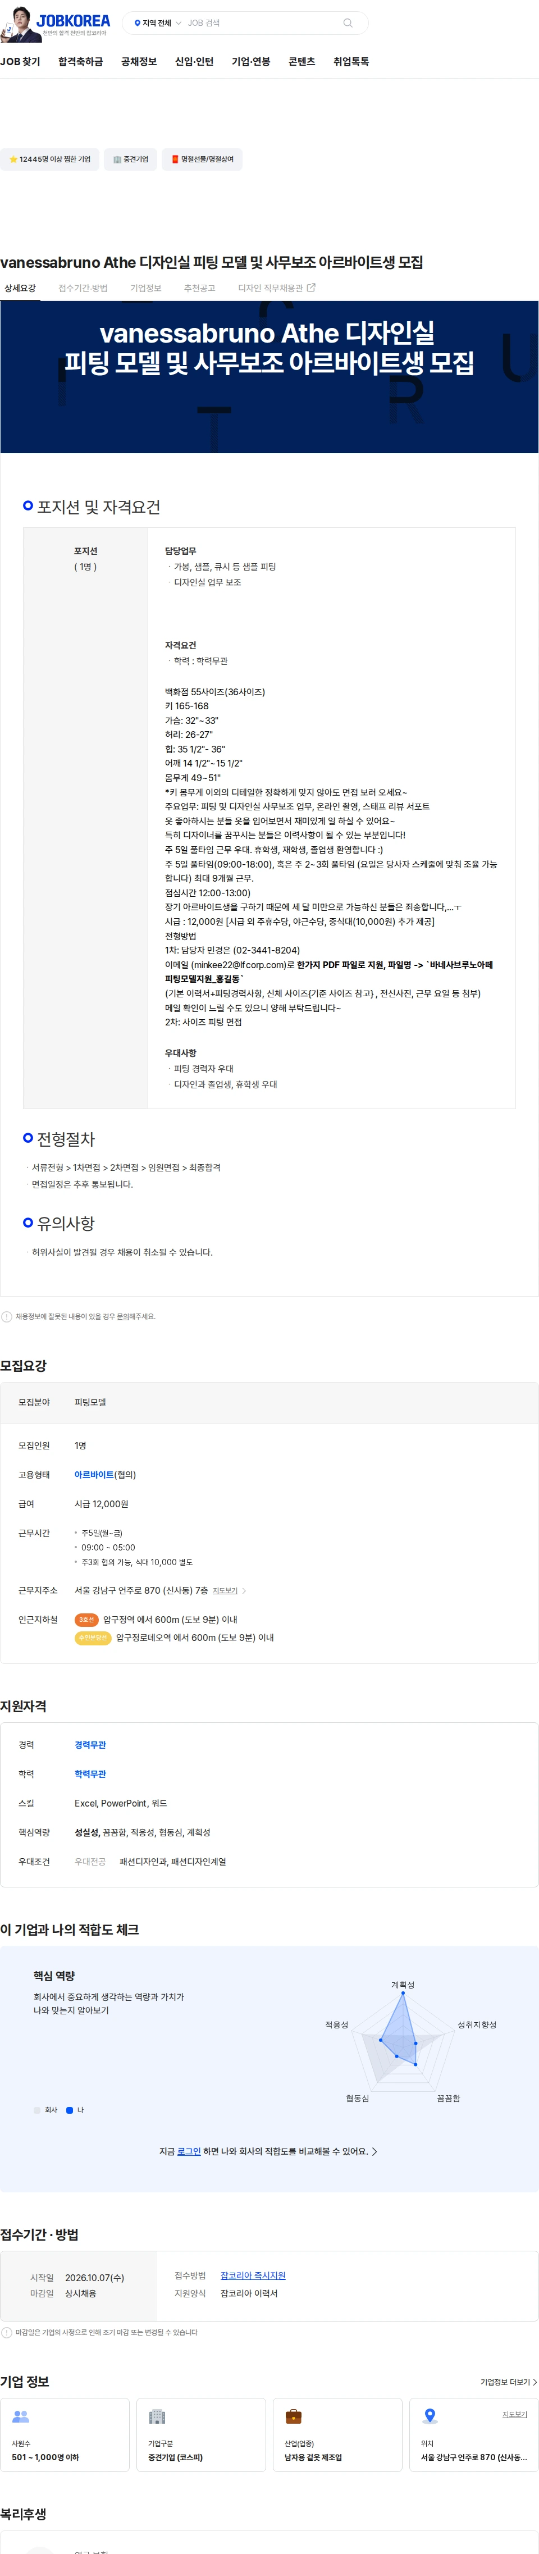Click the vanessabruno Athe banner image

click(x=269, y=377)
